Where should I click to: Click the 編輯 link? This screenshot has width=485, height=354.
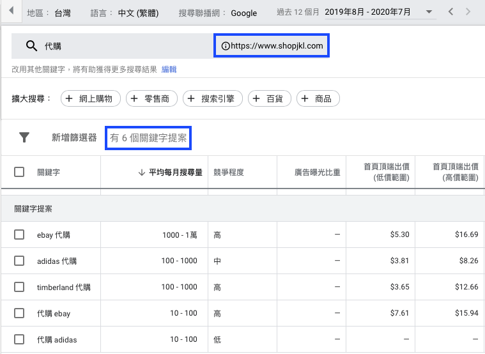point(169,69)
